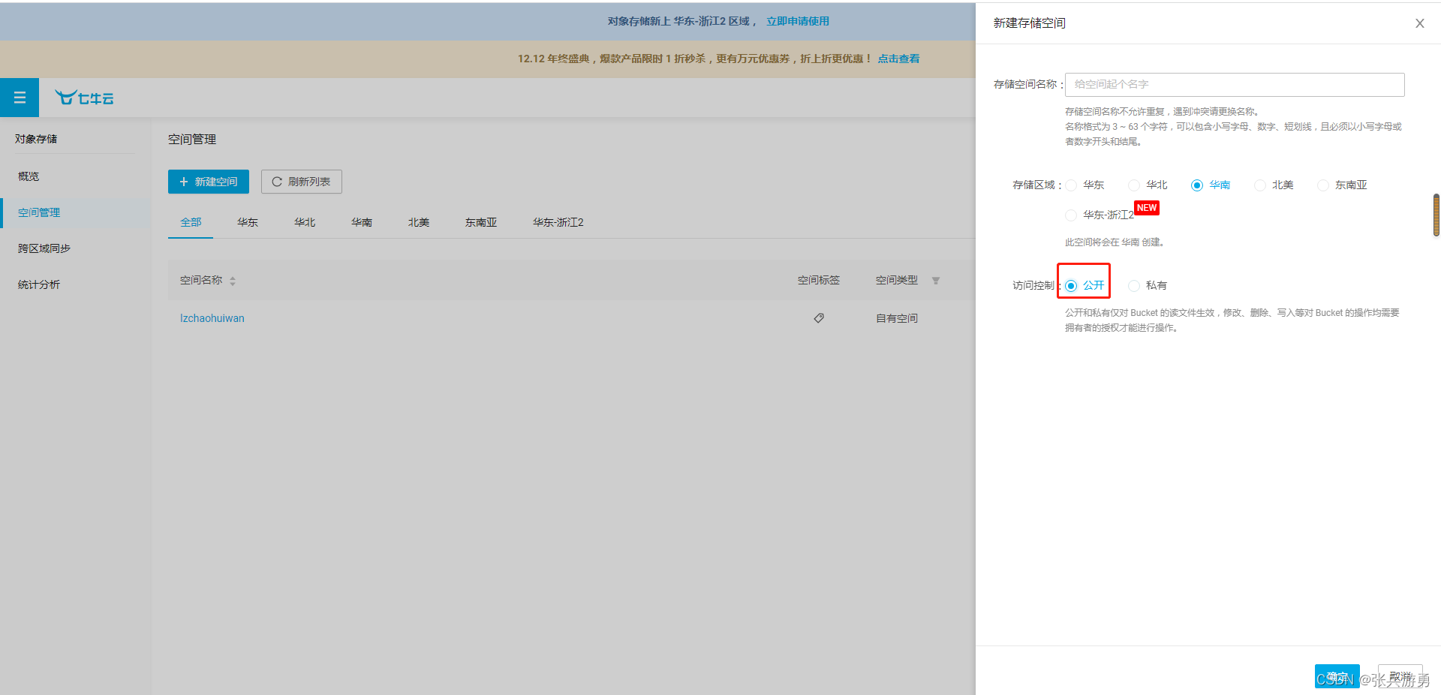Select 华东-浙江2 storage region radio
Image resolution: width=1441 pixels, height=695 pixels.
click(x=1071, y=215)
